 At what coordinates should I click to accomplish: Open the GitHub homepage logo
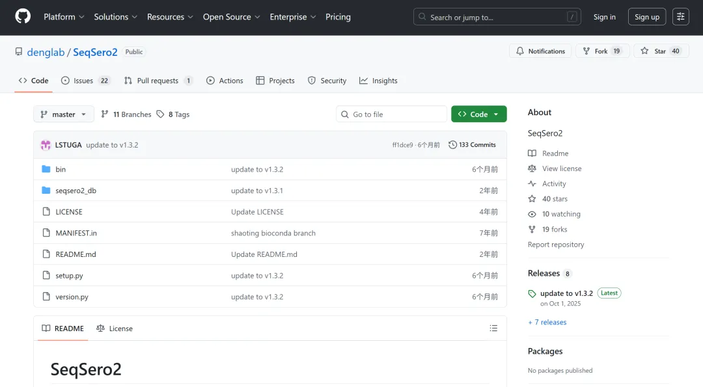point(23,16)
